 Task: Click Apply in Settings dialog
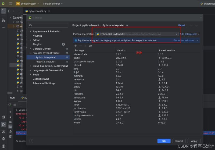coord(194,141)
